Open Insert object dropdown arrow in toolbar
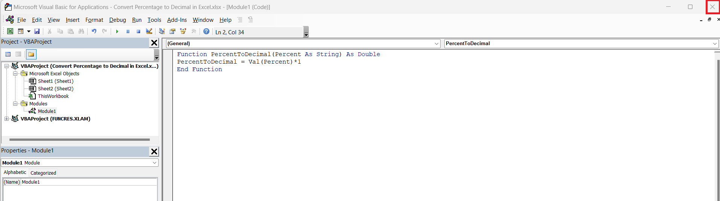The image size is (720, 201). 29,31
